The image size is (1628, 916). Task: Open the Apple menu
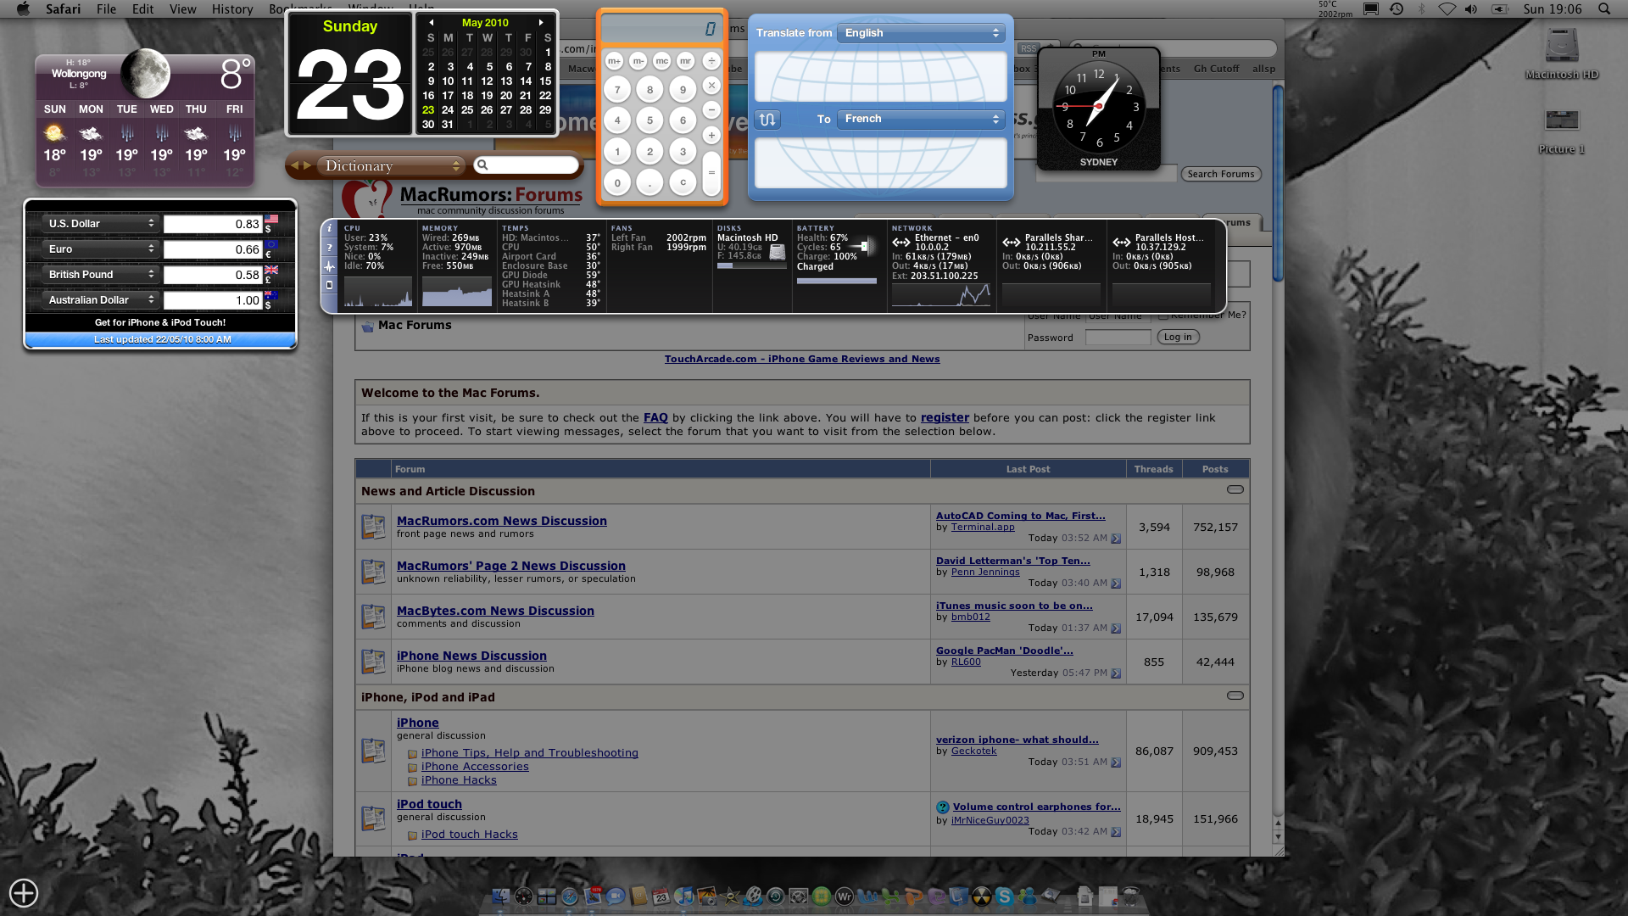click(x=23, y=8)
